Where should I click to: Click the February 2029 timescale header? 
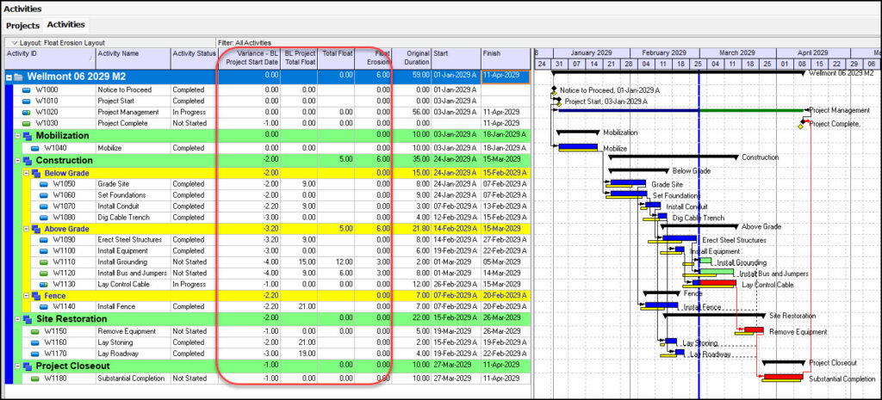pyautogui.click(x=665, y=52)
